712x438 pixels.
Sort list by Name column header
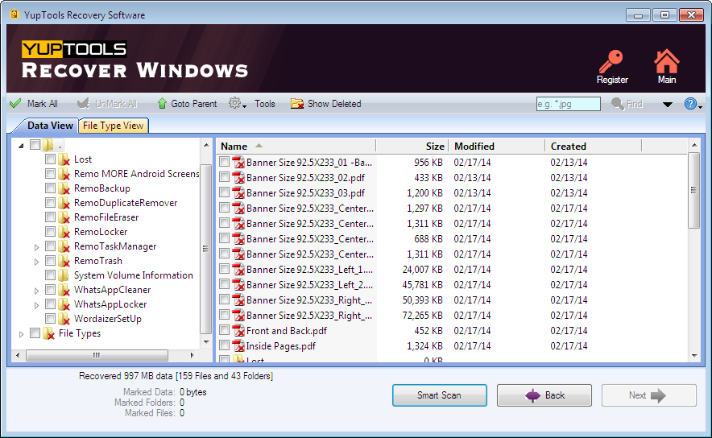pos(296,147)
